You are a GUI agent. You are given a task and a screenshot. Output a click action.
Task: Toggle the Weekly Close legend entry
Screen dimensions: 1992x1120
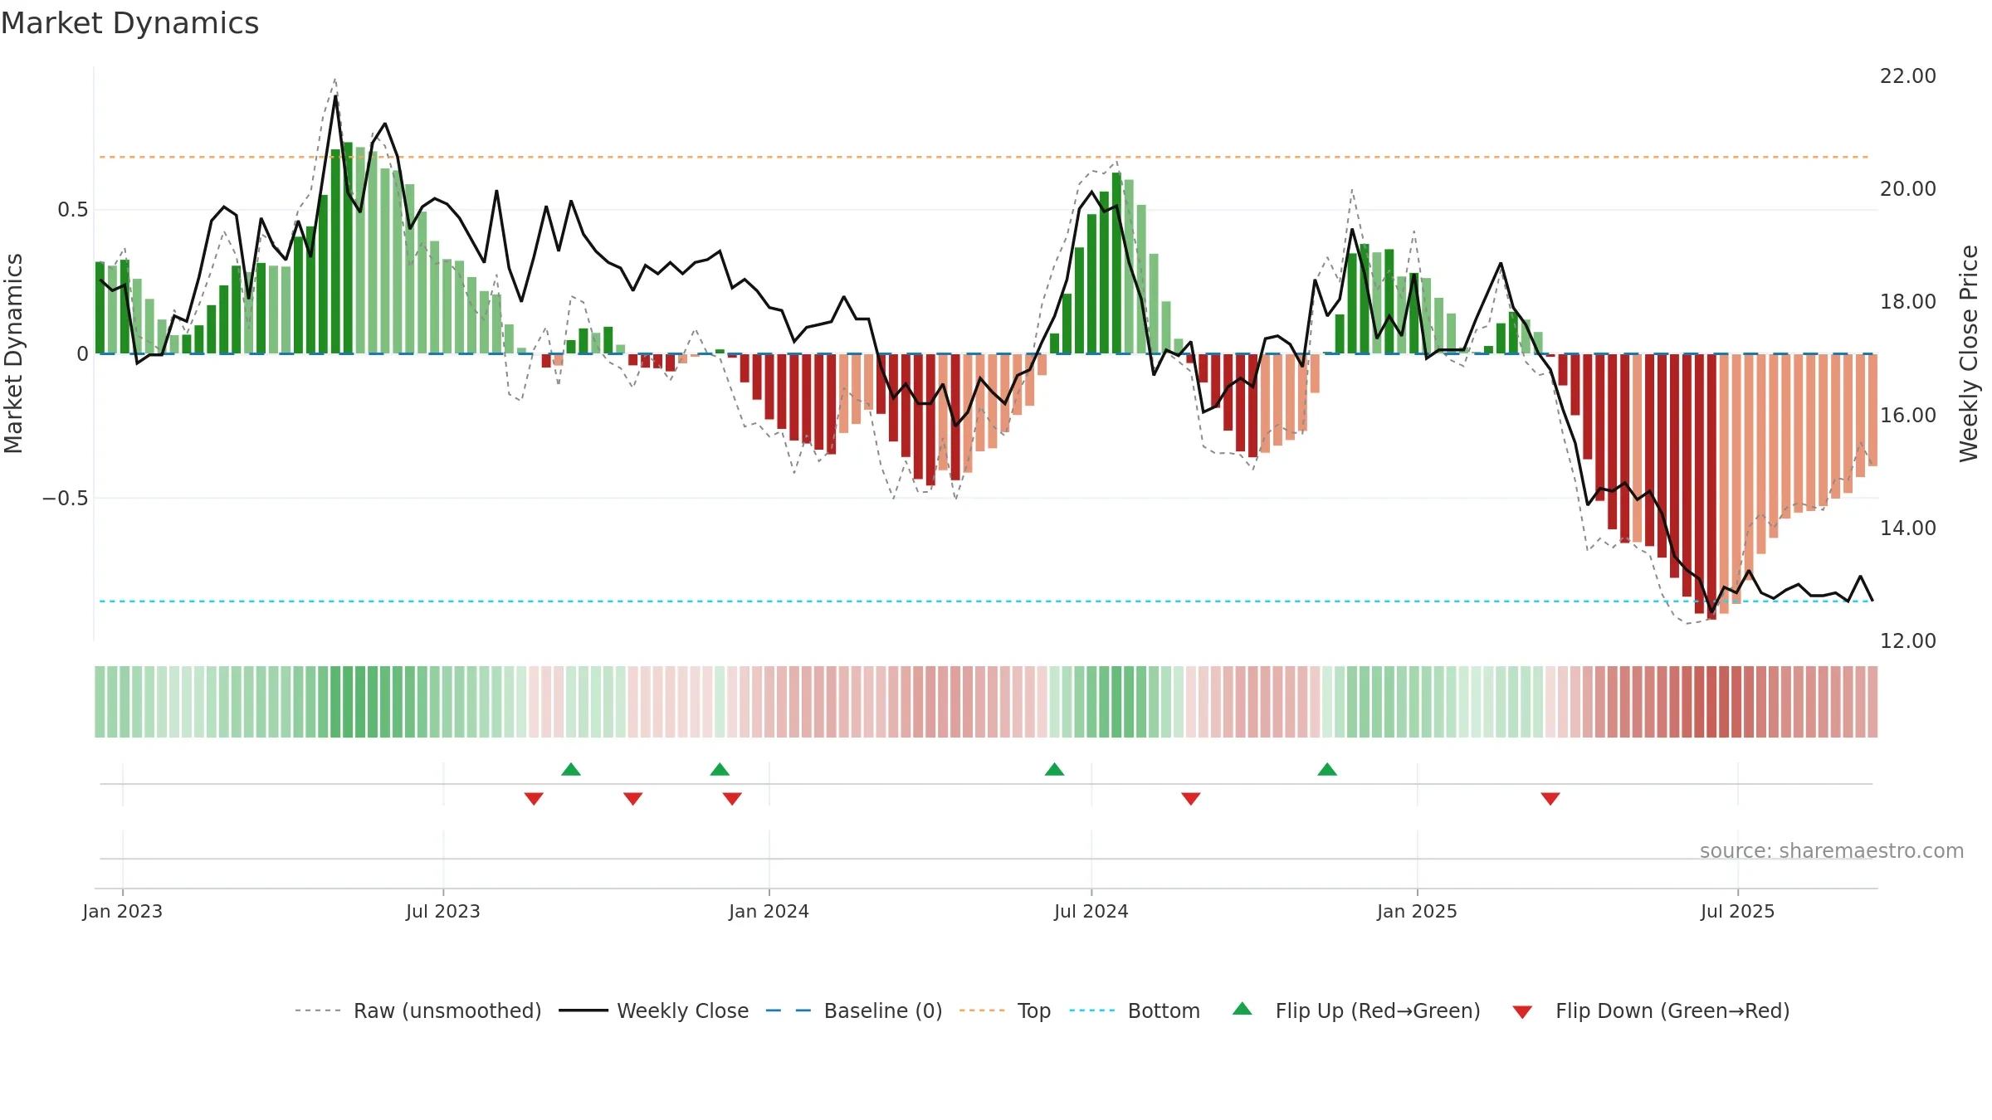click(x=654, y=1010)
